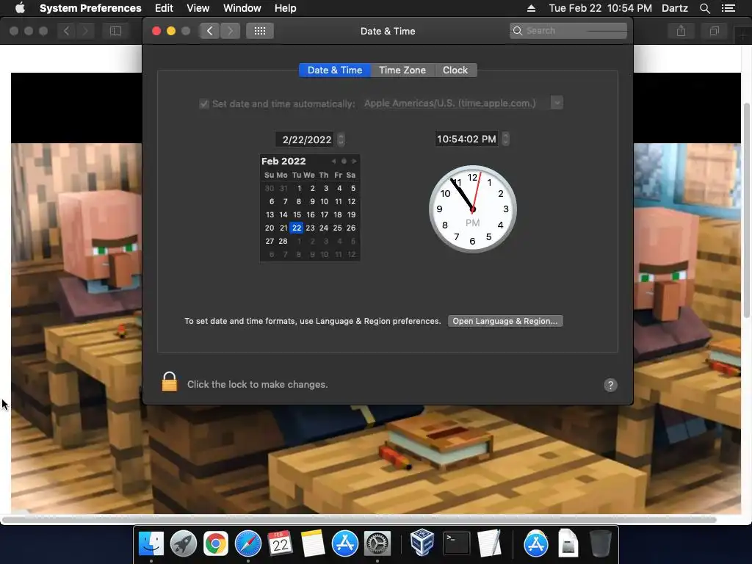Open VirtualBox cube icon in Dock
Image resolution: width=752 pixels, height=564 pixels.
[422, 543]
